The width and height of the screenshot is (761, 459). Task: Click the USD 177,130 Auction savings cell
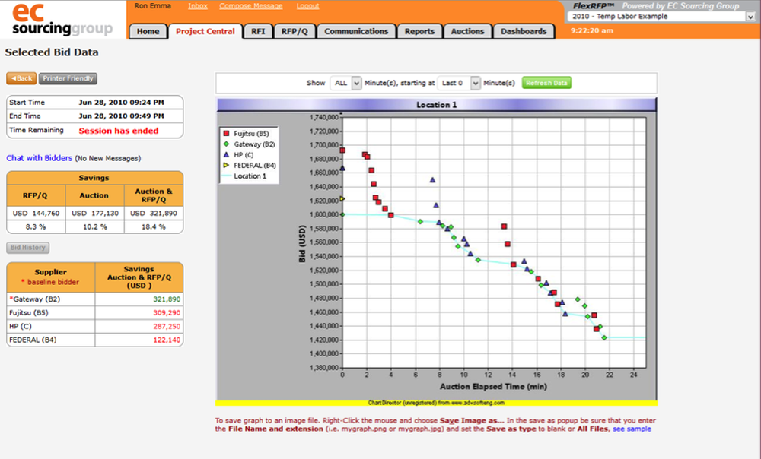coord(95,214)
